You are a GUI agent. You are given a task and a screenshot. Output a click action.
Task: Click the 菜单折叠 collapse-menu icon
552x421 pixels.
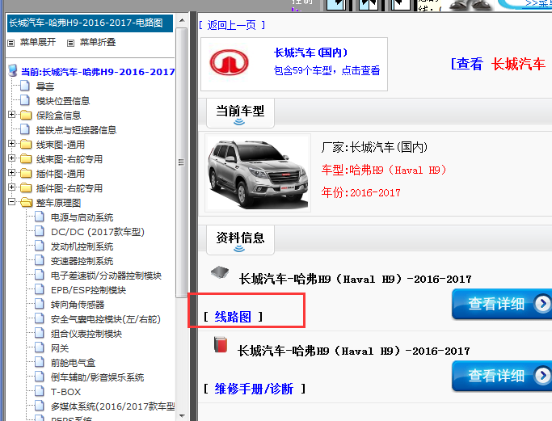[x=71, y=43]
